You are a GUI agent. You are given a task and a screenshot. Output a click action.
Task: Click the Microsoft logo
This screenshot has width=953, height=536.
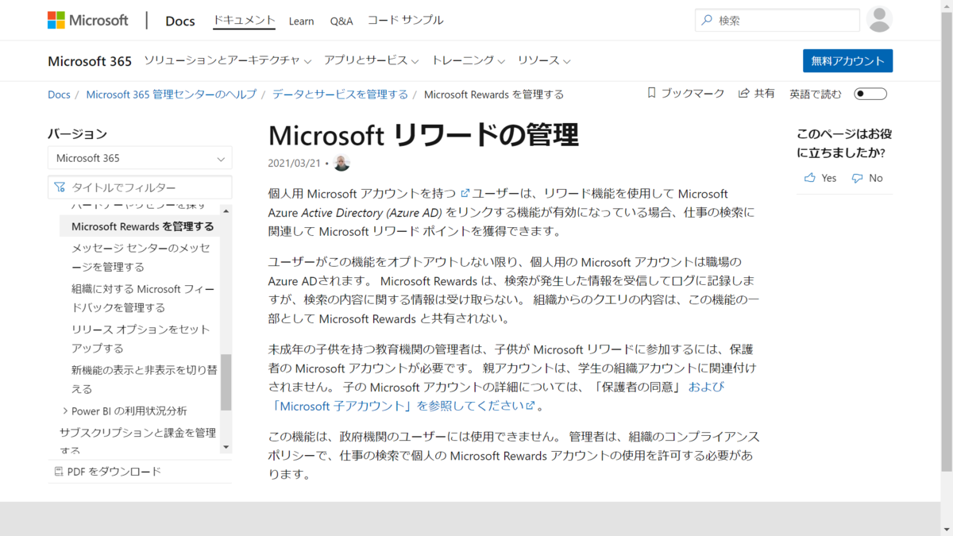(x=87, y=20)
